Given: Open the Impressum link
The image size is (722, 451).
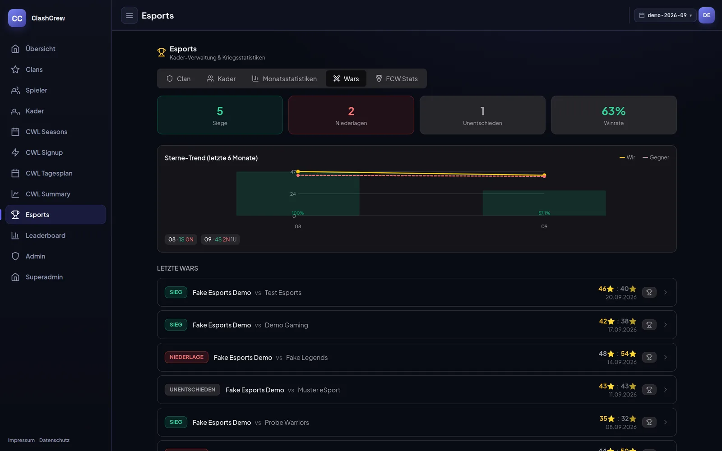Looking at the screenshot, I should 21,440.
